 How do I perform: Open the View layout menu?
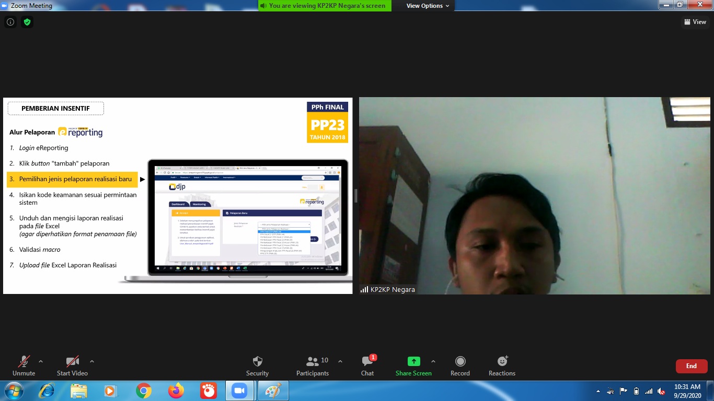click(x=695, y=22)
